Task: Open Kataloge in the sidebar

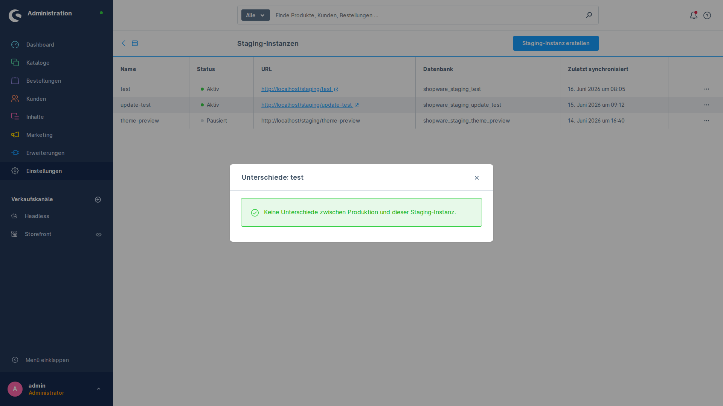Action: click(x=56, y=63)
